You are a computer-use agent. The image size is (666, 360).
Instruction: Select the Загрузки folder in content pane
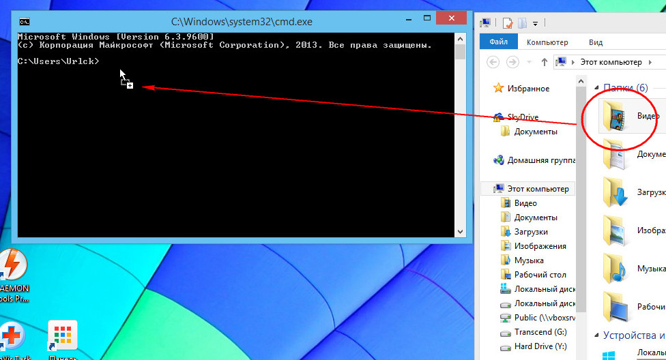(614, 192)
